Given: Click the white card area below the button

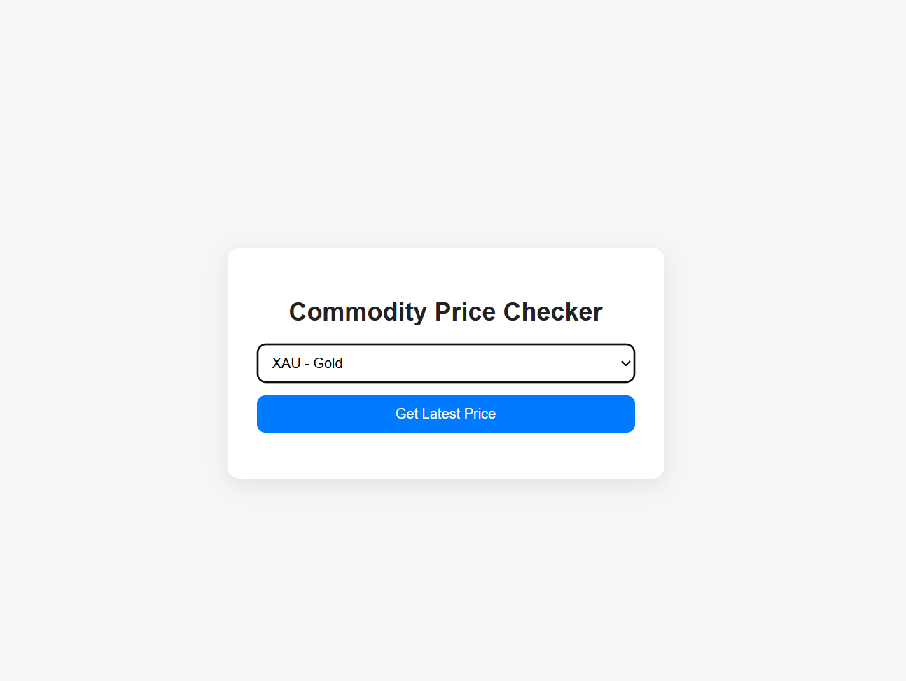Looking at the screenshot, I should click(x=445, y=456).
